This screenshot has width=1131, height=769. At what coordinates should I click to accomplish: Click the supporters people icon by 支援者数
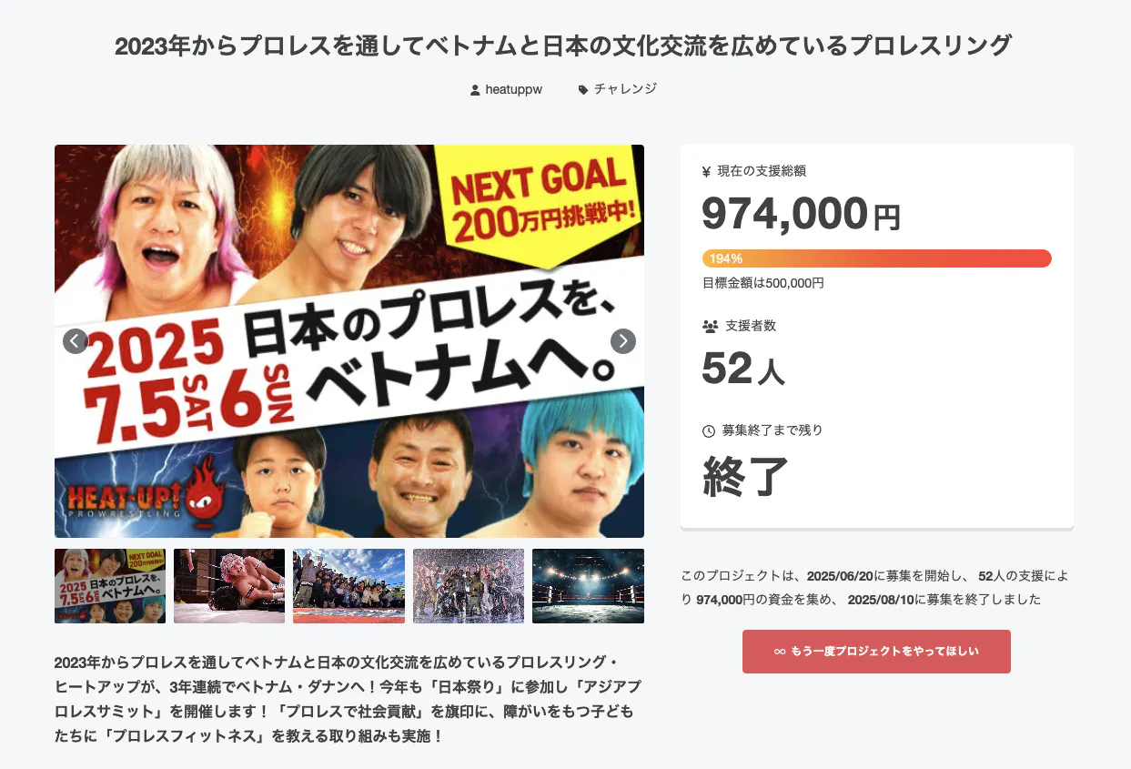point(710,326)
